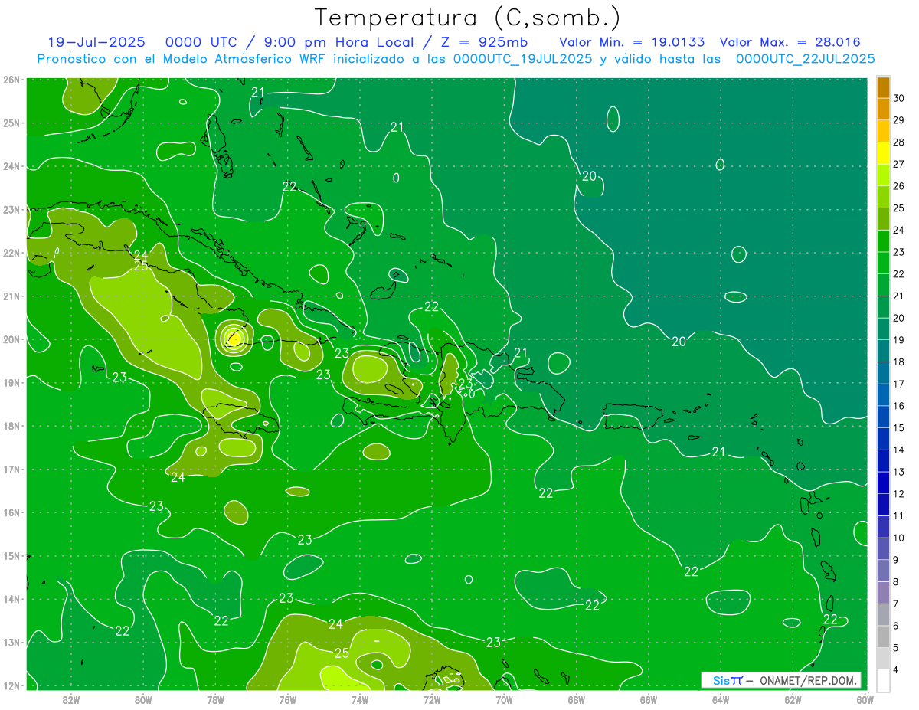Click the purple legend swatch between 8 and 9
Image resolution: width=919 pixels, height=710 pixels.
[x=883, y=571]
